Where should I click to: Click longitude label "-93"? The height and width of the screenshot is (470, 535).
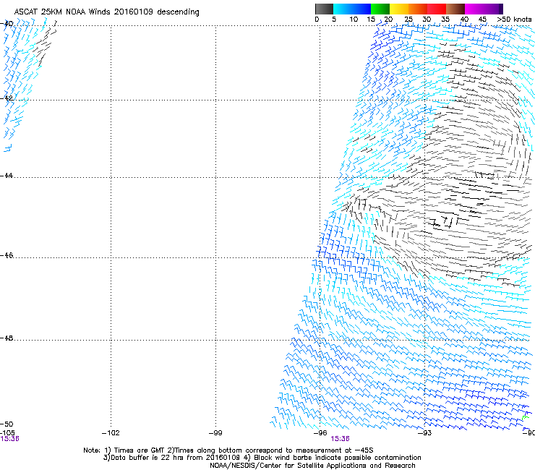coord(425,433)
